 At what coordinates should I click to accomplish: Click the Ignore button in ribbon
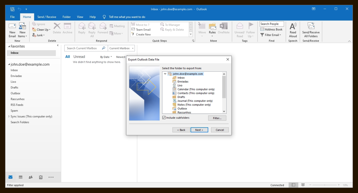(39, 24)
